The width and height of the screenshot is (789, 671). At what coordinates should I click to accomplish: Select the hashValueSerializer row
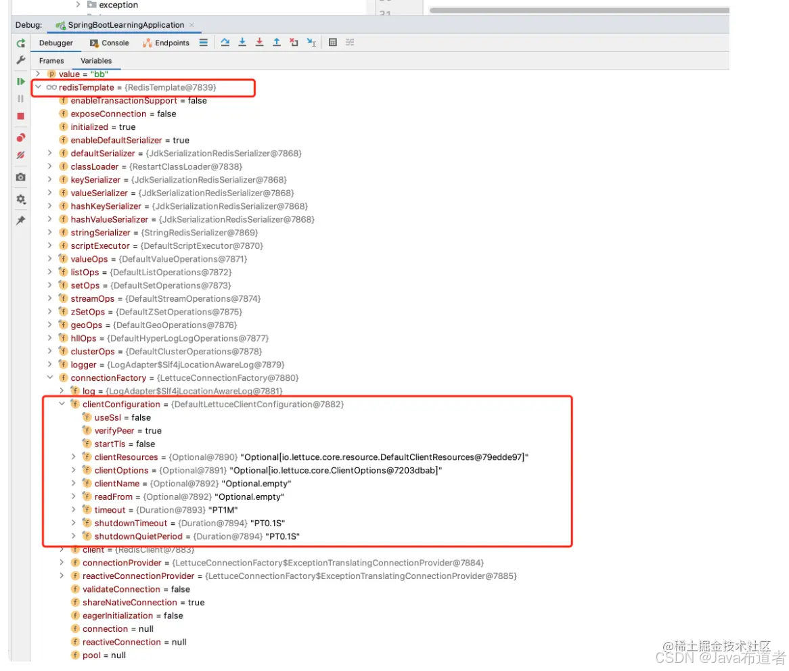coord(187,219)
